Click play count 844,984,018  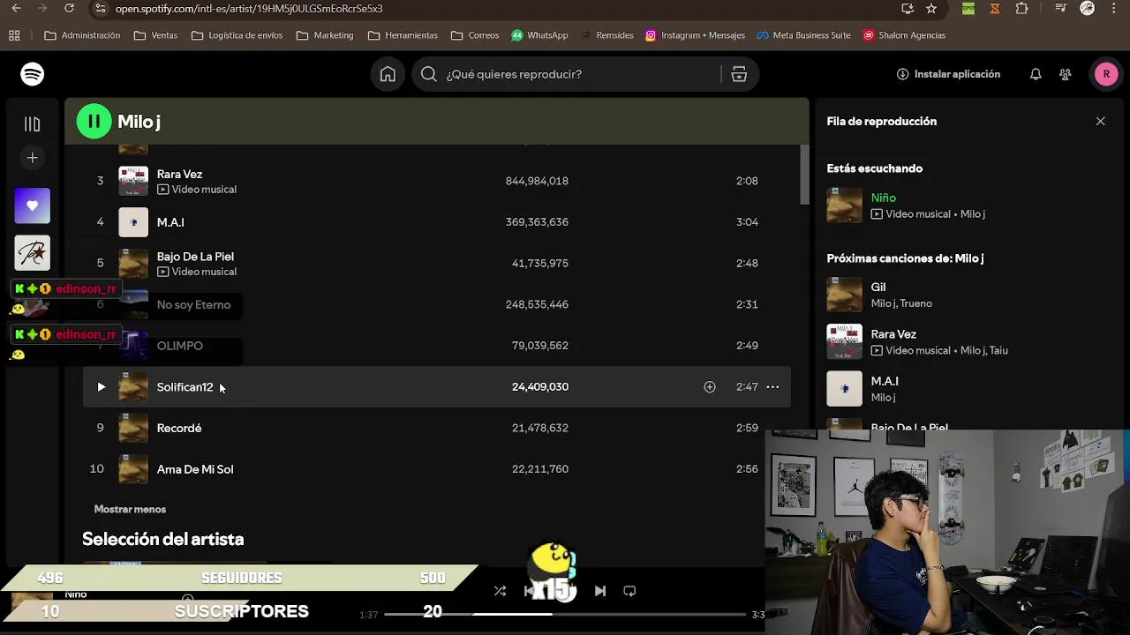click(x=537, y=181)
